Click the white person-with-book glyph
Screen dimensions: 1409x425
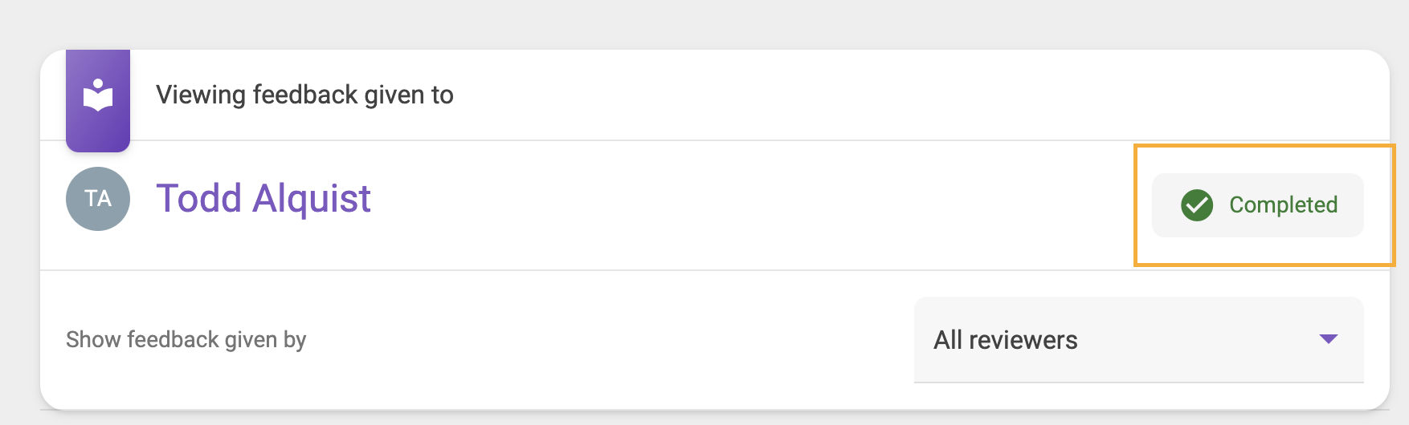[98, 95]
